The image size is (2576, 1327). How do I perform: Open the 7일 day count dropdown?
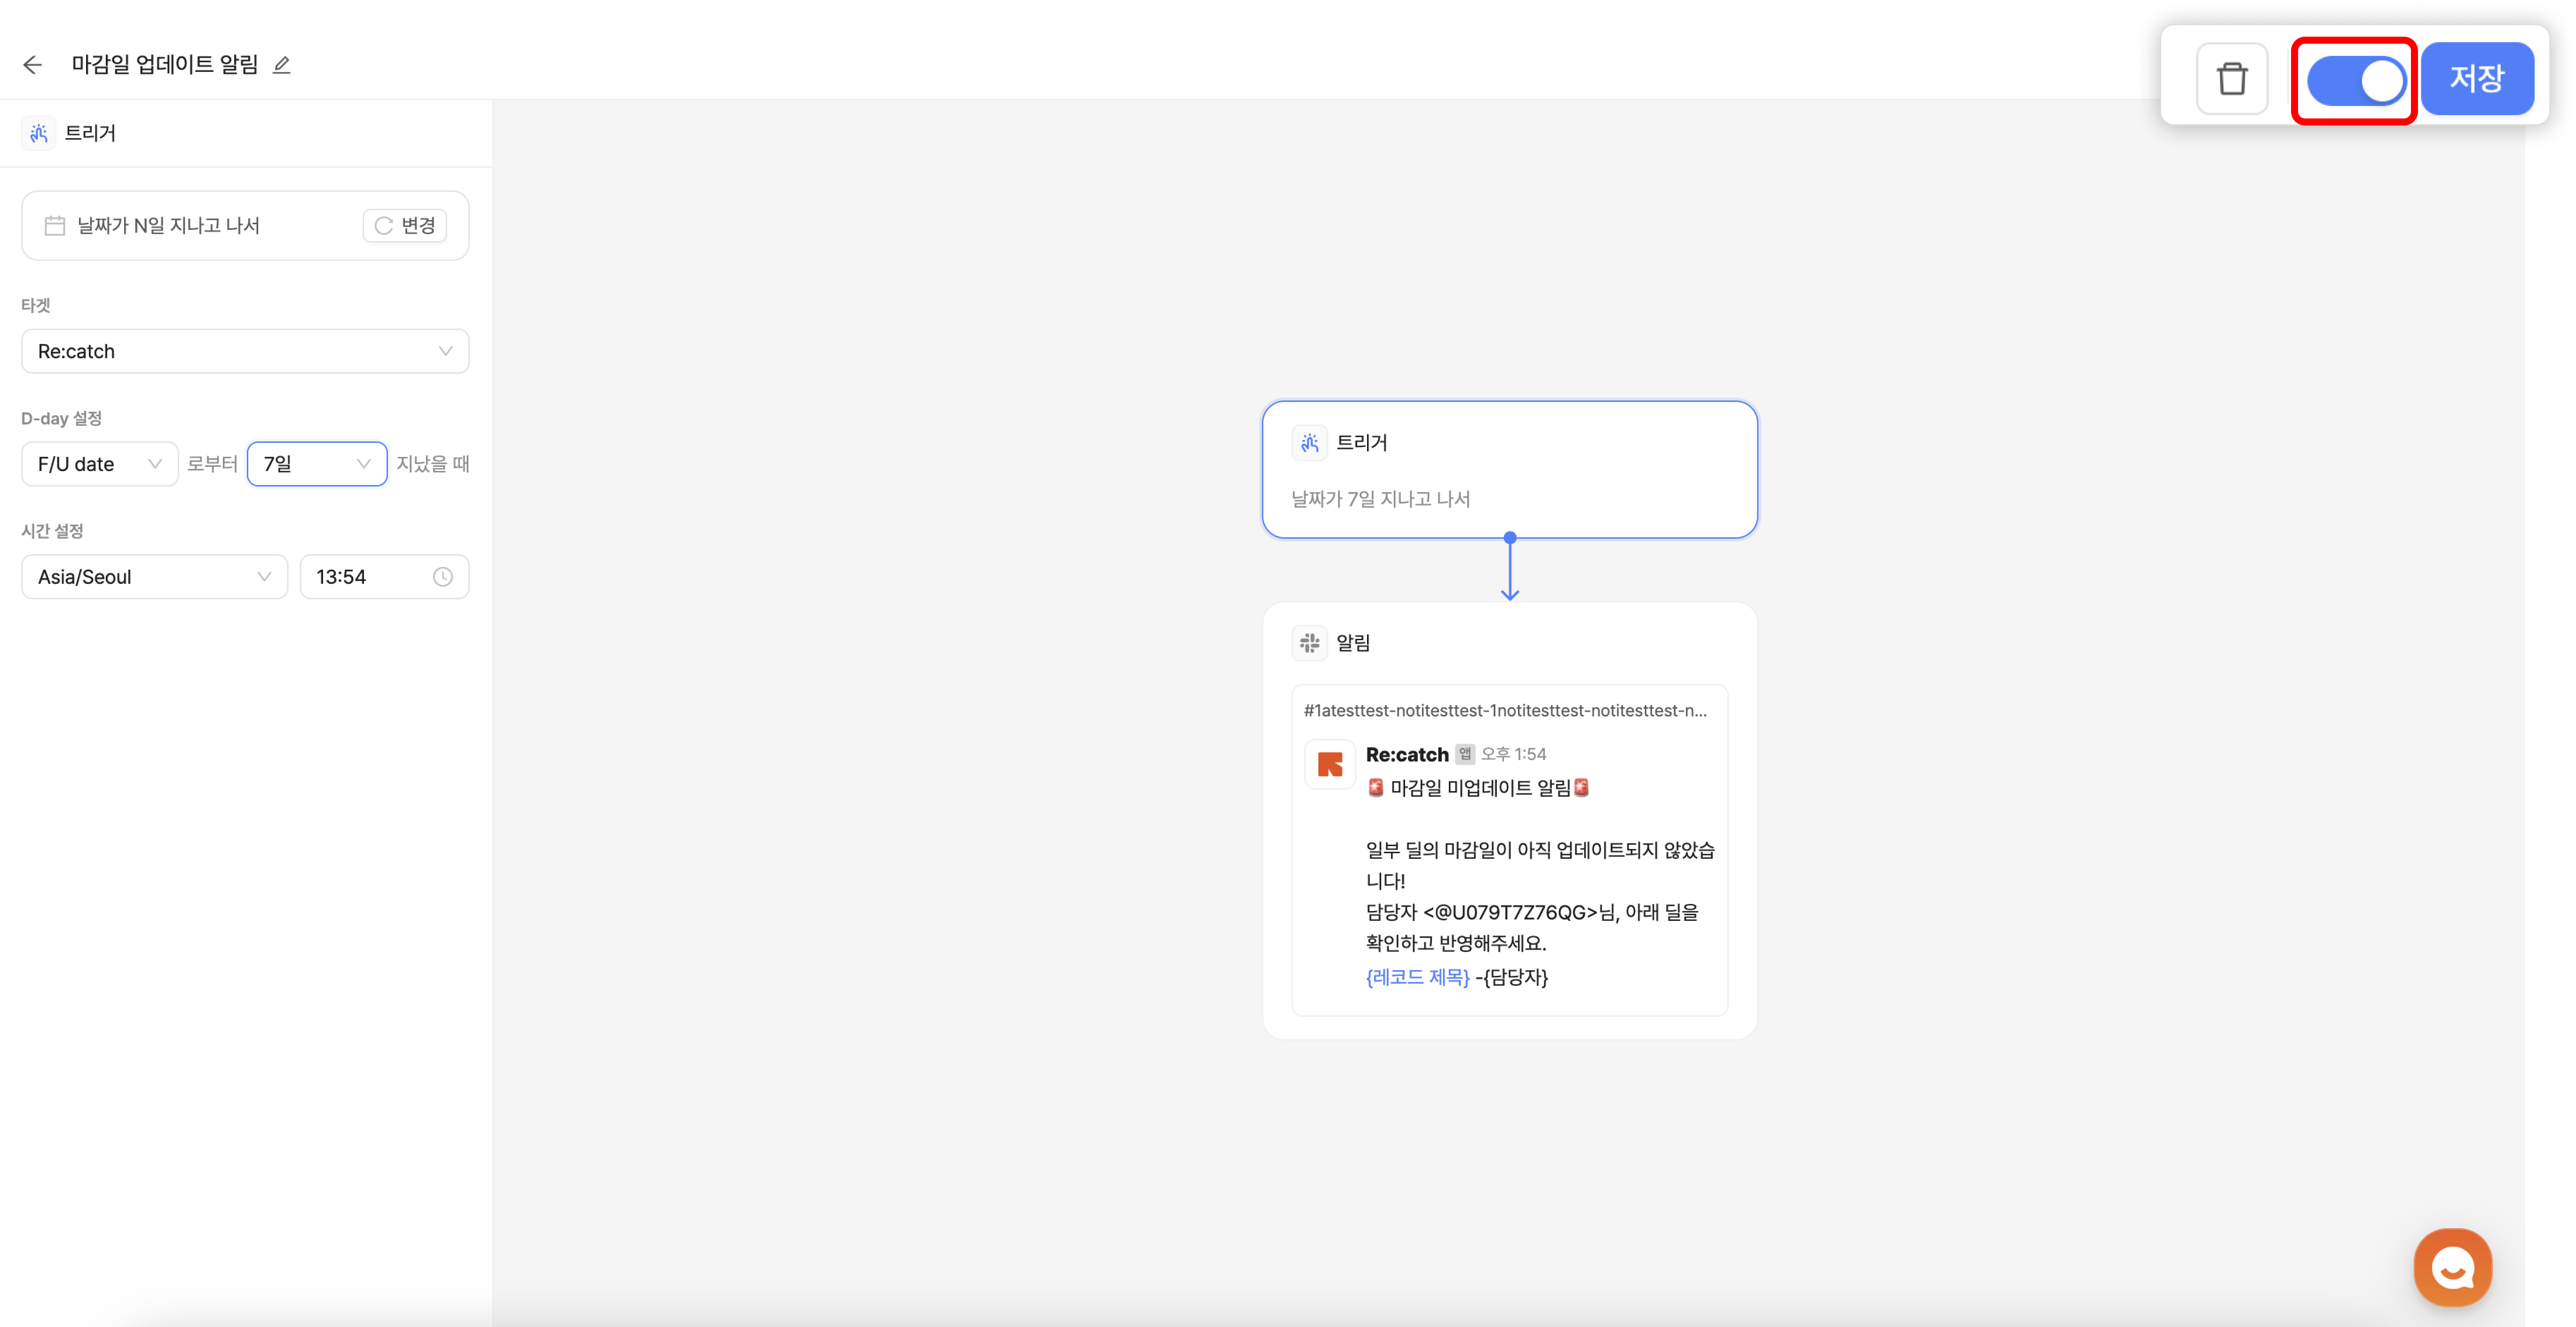[316, 463]
